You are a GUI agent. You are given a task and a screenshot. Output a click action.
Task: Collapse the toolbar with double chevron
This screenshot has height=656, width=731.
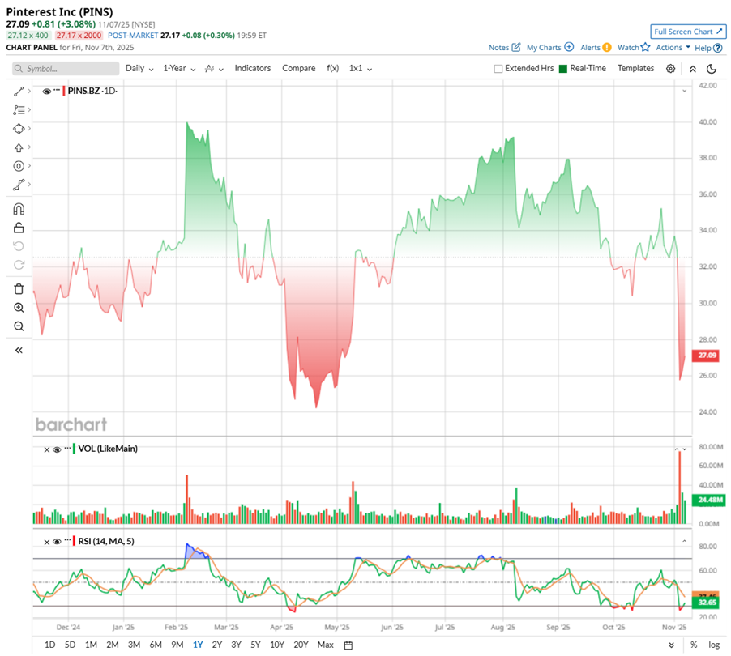(693, 69)
